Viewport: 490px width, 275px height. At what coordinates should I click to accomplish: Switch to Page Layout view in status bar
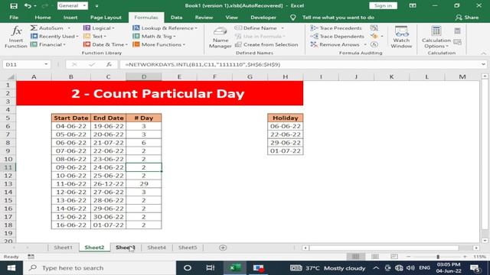tap(375, 257)
